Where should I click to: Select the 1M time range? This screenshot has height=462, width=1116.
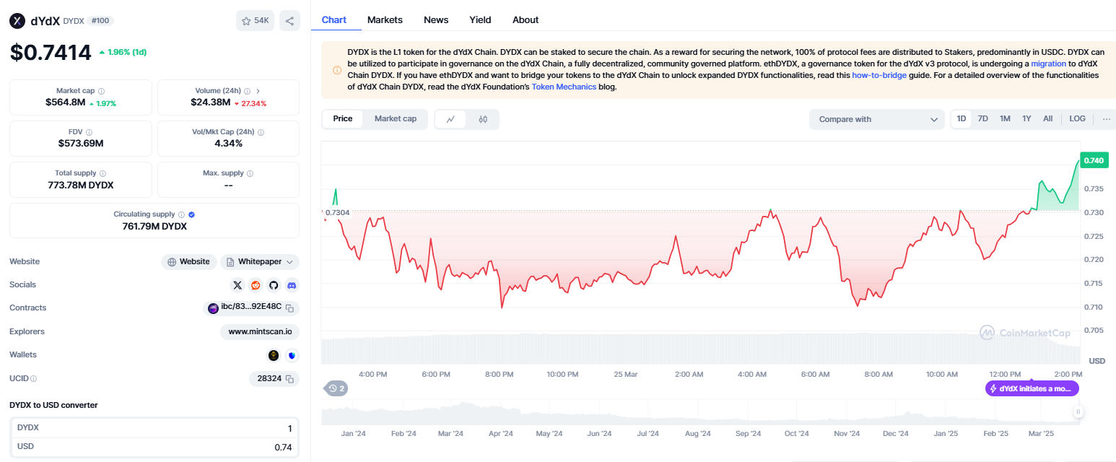pos(1005,118)
